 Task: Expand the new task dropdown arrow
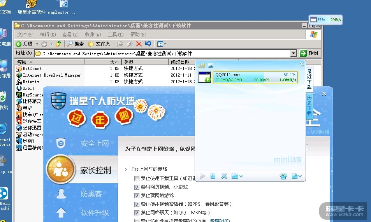point(300,177)
